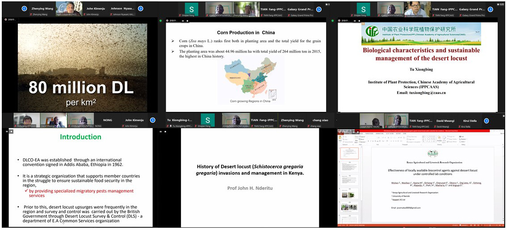
Task: Click the KALRO logo on the slide
Action: 433,153
